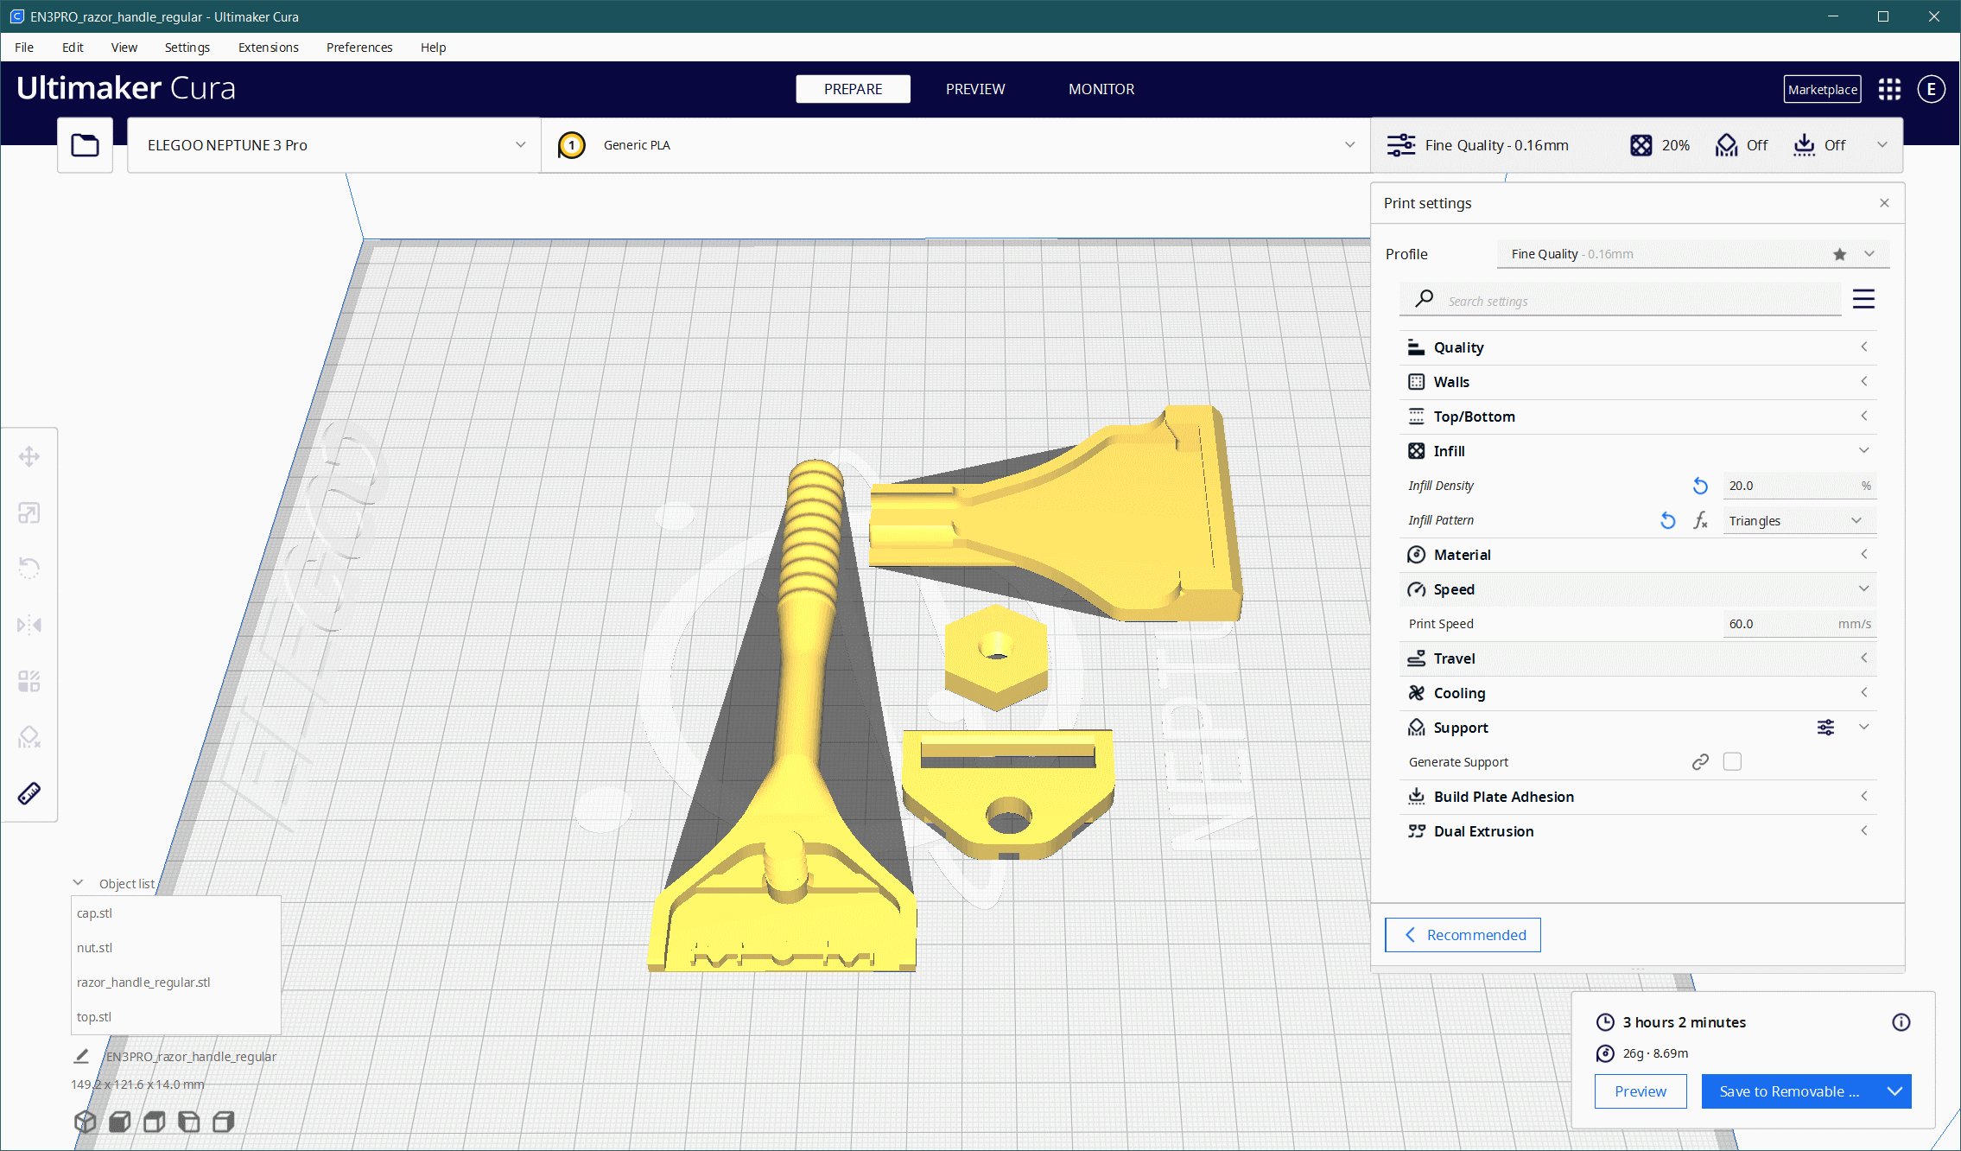Image resolution: width=1961 pixels, height=1151 pixels.
Task: Open the file folder icon
Action: pos(85,145)
